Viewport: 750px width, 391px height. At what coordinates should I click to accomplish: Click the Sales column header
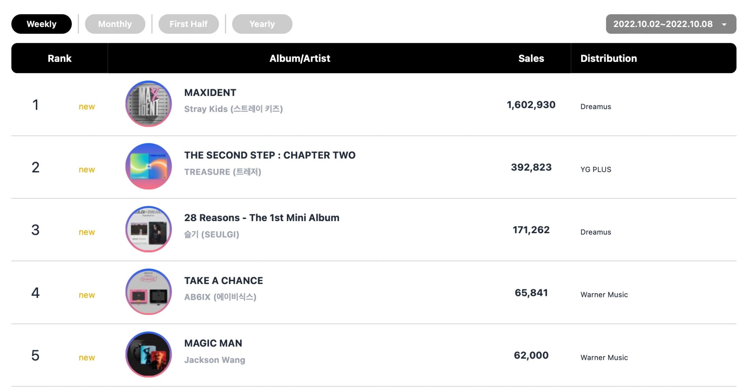pyautogui.click(x=531, y=58)
